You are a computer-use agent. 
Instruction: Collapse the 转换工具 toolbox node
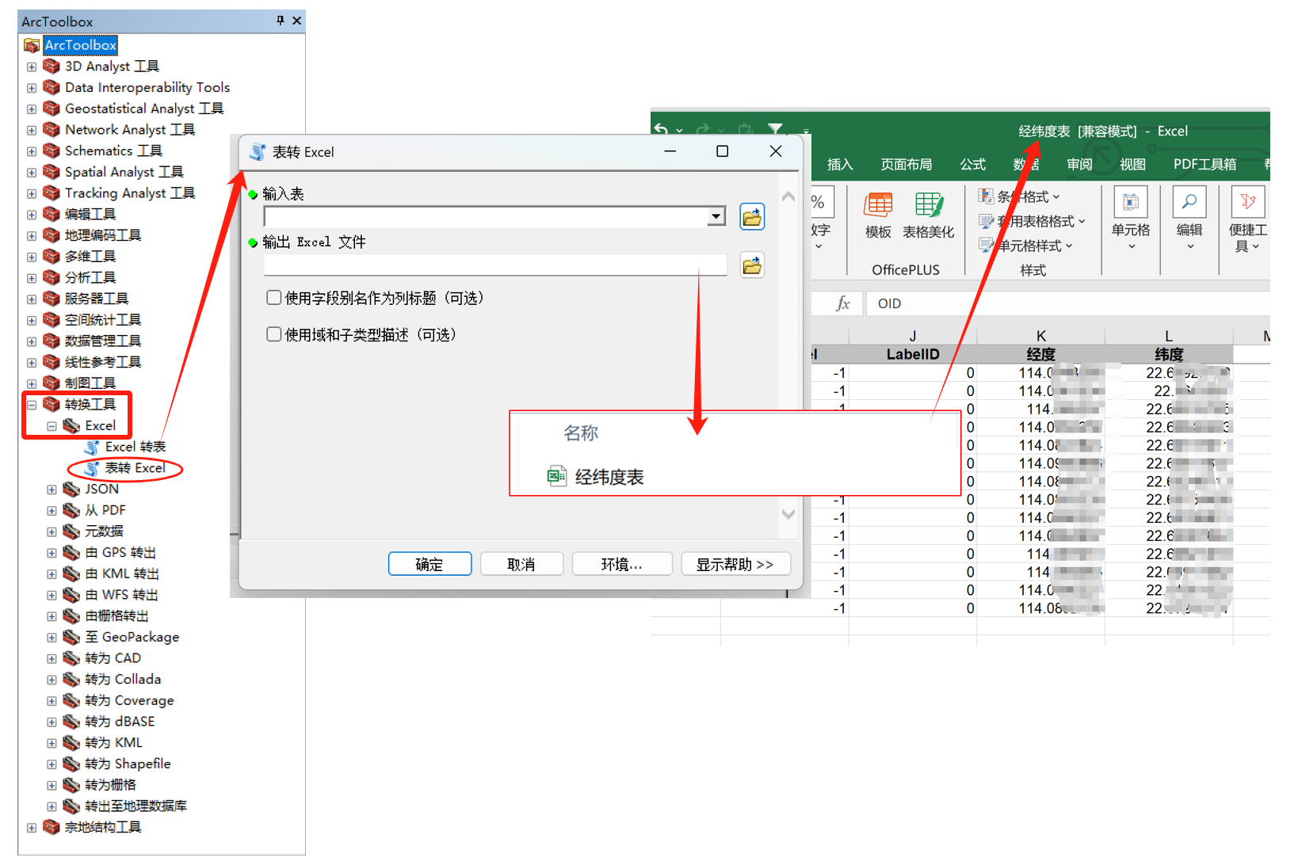click(x=32, y=405)
